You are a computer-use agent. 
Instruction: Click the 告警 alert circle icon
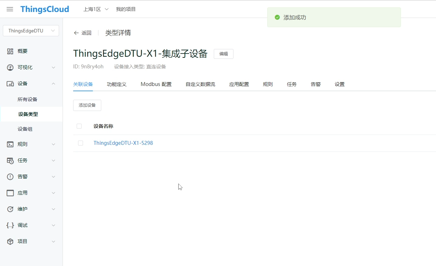[10, 177]
